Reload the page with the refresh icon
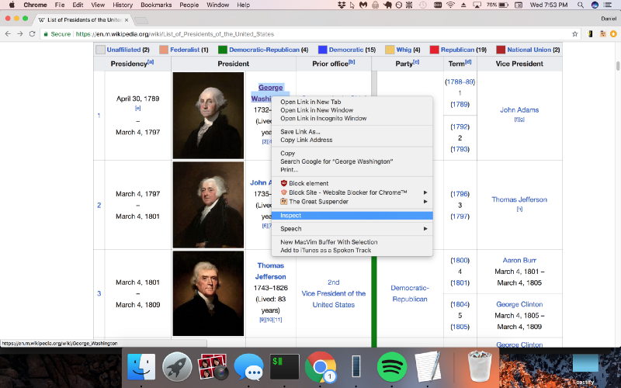The height and width of the screenshot is (388, 621). (x=32, y=34)
